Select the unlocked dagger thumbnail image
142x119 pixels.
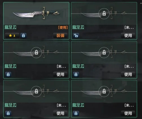[x=36, y=13]
